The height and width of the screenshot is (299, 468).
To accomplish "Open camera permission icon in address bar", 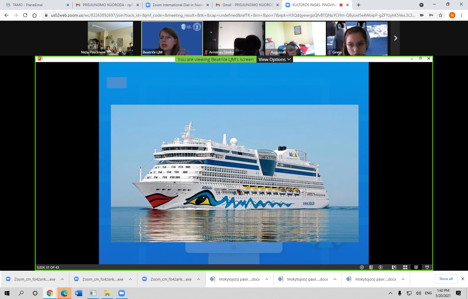I will pyautogui.click(x=422, y=15).
